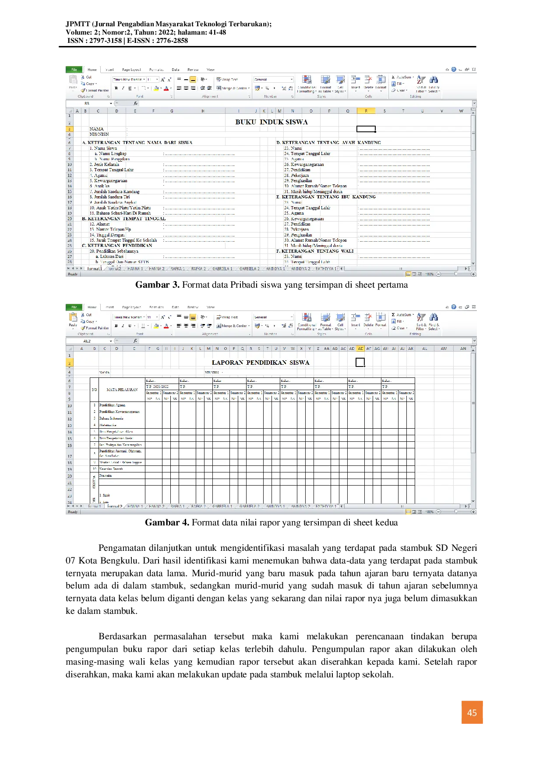Toggle highlighted bottom-align button in Gambar 4 Excel
This screenshot has height=768, width=543.
(x=193, y=317)
